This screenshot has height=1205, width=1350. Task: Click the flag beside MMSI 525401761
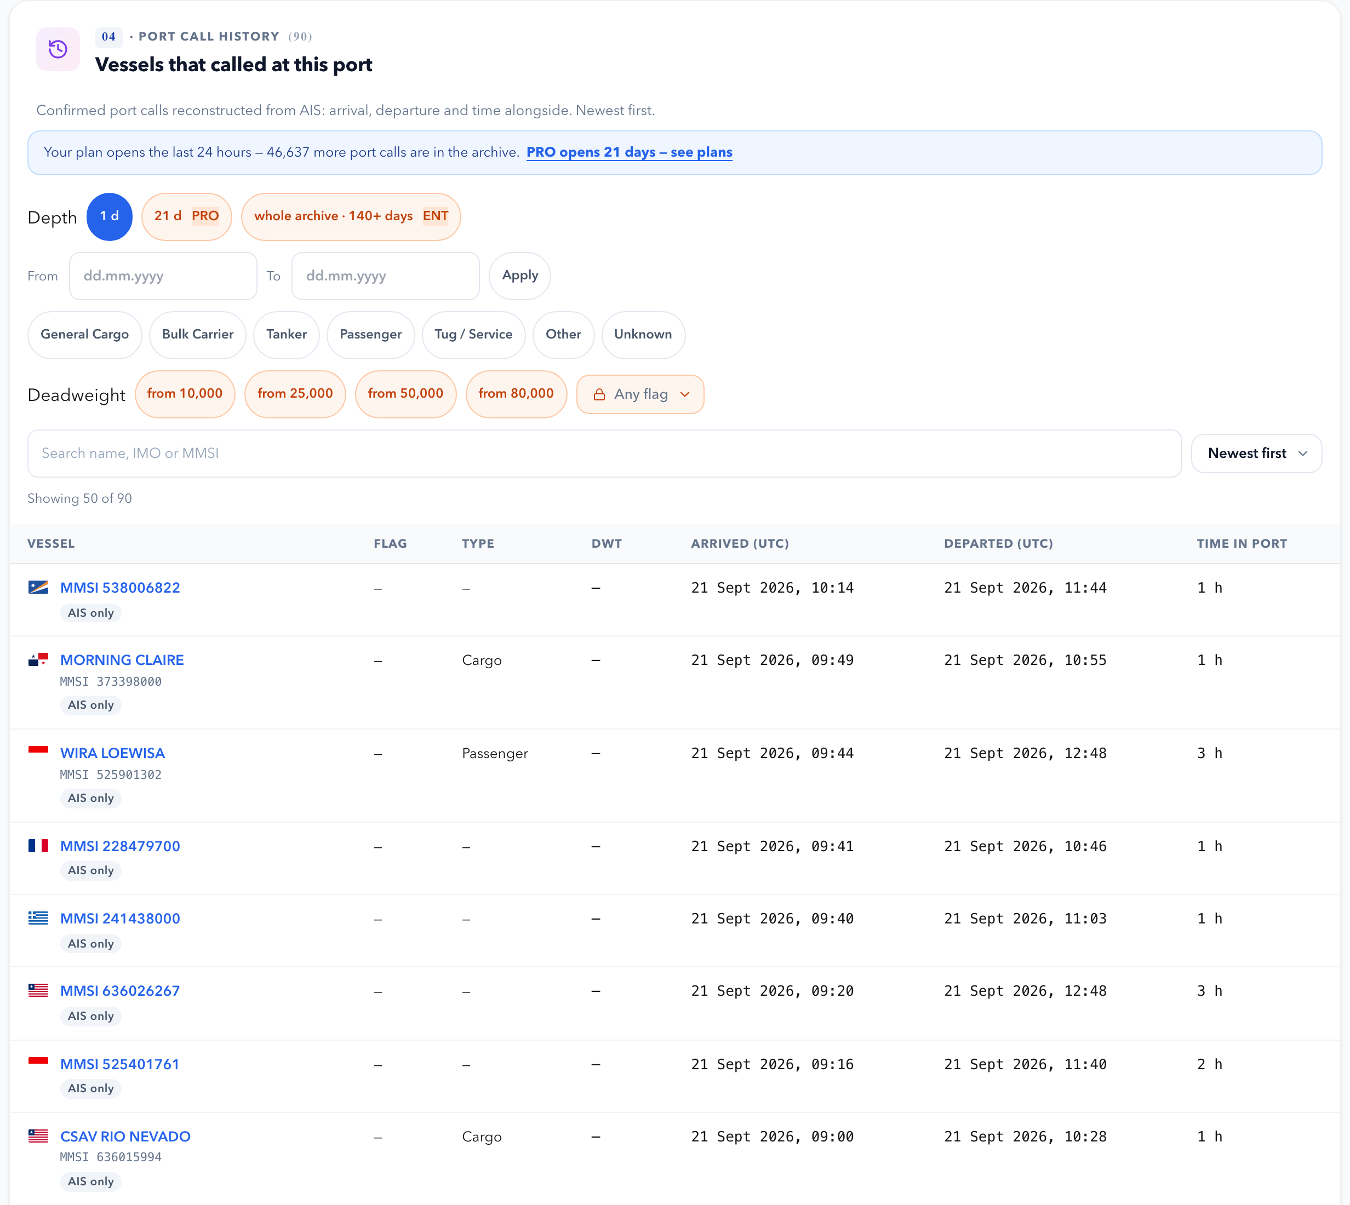pyautogui.click(x=38, y=1064)
